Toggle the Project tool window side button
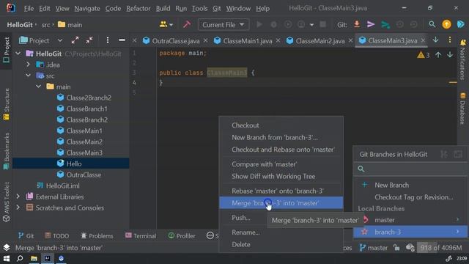The image size is (469, 264). (x=6, y=50)
